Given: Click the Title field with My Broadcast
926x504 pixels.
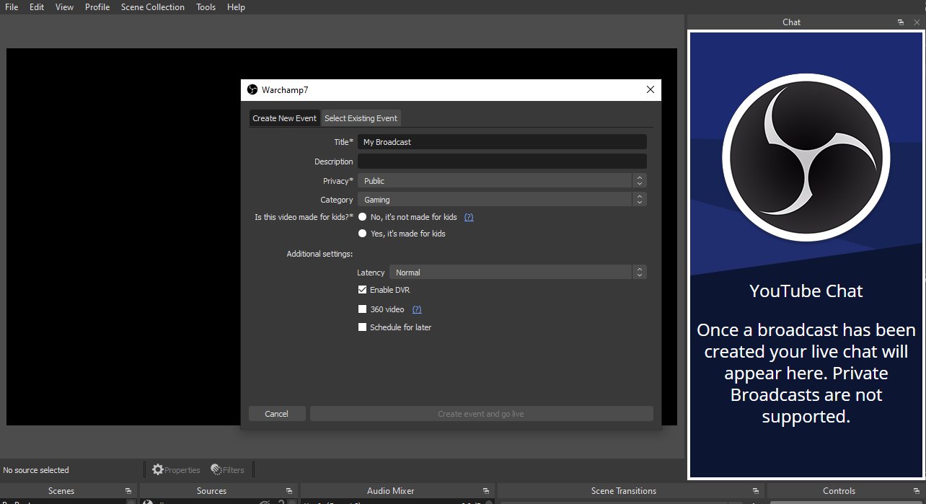Looking at the screenshot, I should click(502, 142).
